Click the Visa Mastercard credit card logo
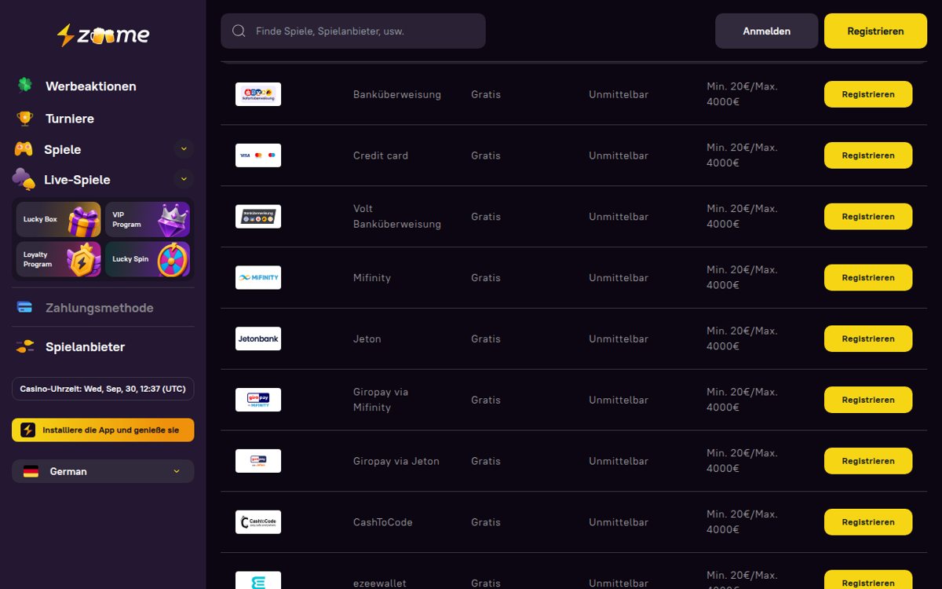Image resolution: width=942 pixels, height=589 pixels. (x=258, y=155)
